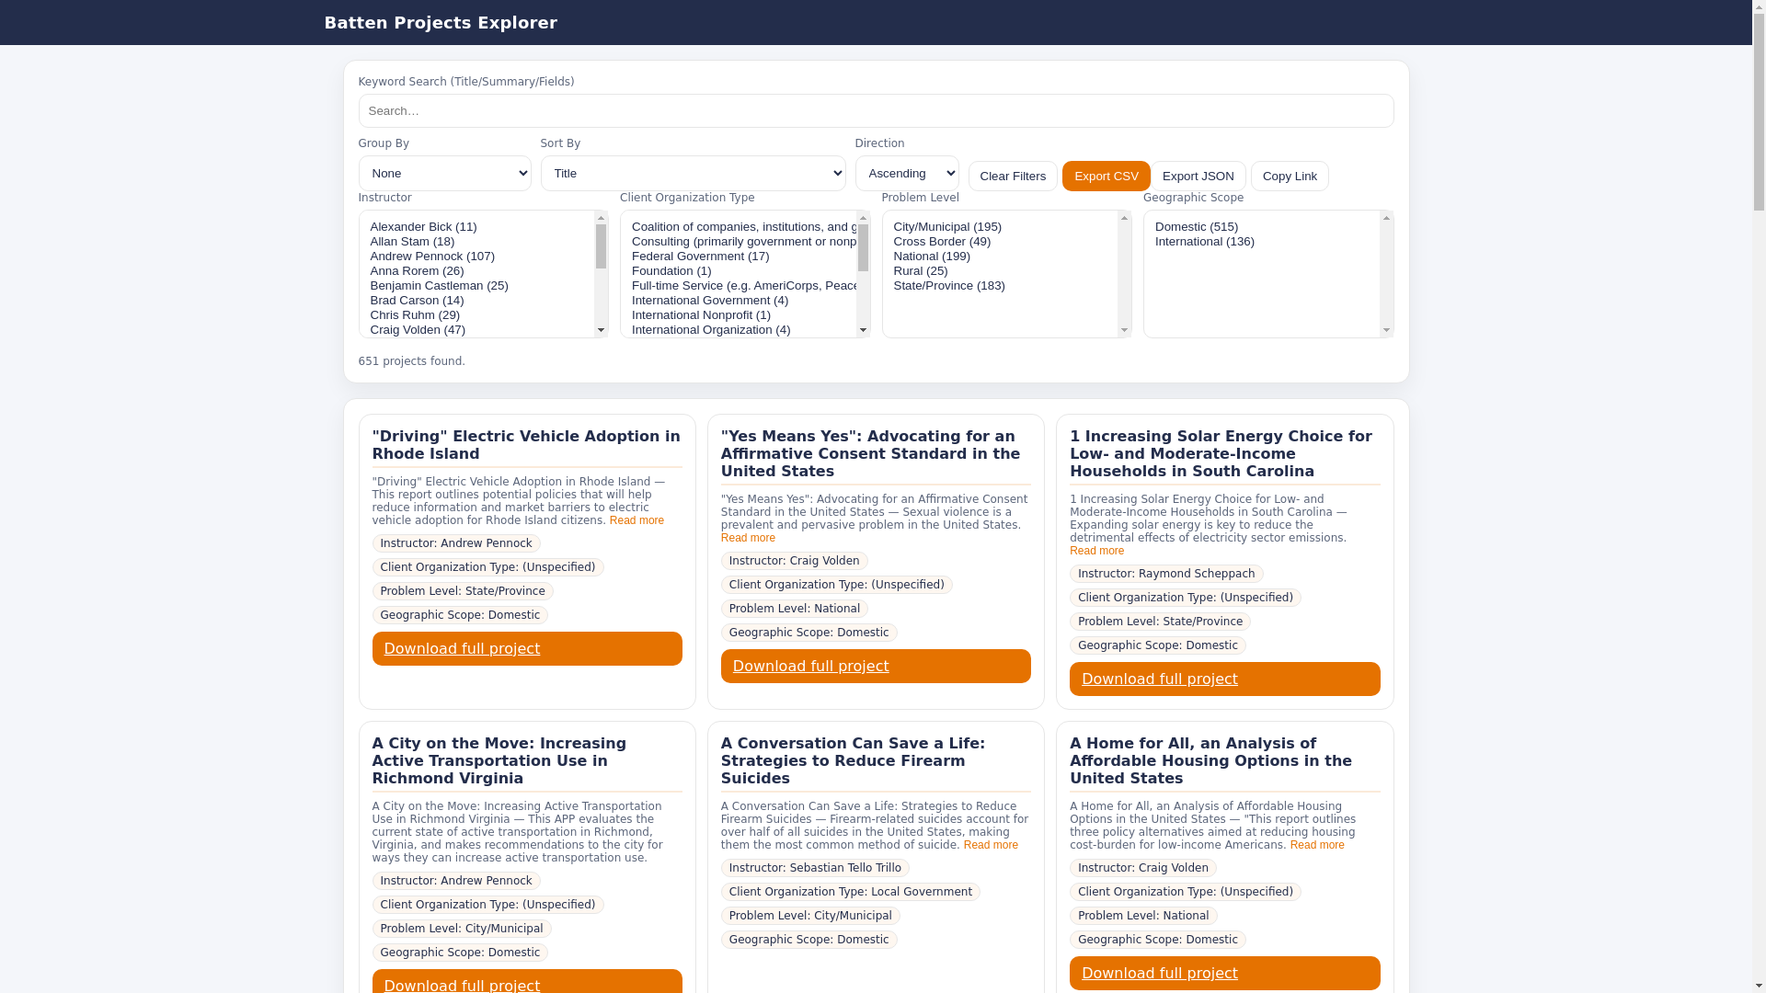The image size is (1766, 993).
Task: Click Problem Level list scroll down arrow
Action: coord(1124,330)
